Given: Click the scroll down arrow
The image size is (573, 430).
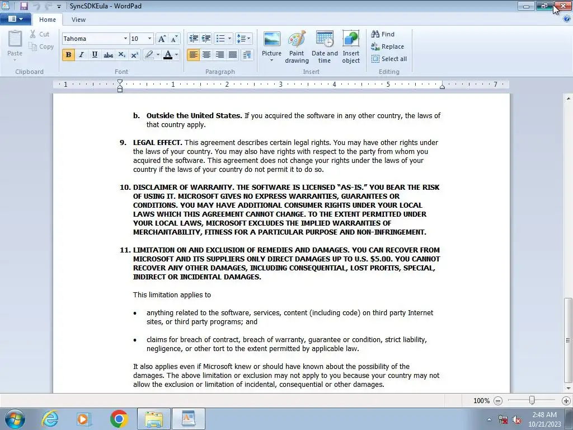Looking at the screenshot, I should click(568, 389).
